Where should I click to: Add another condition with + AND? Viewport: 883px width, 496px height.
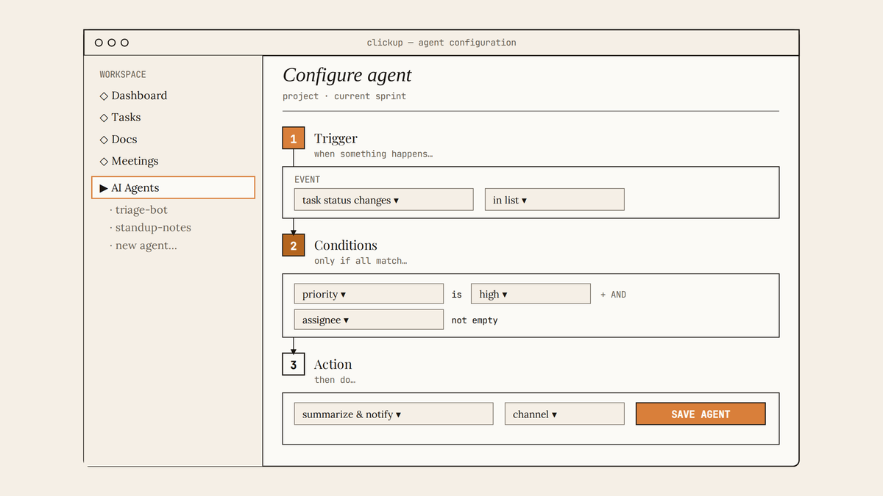click(614, 295)
